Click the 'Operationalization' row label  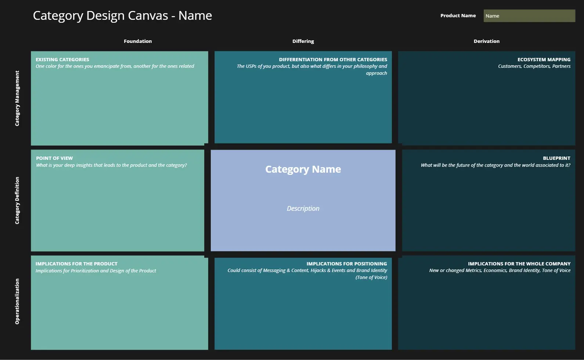[17, 301]
